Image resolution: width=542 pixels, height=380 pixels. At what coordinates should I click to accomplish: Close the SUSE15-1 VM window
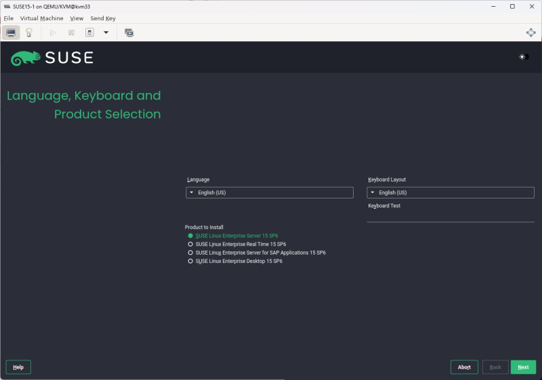[x=532, y=7]
